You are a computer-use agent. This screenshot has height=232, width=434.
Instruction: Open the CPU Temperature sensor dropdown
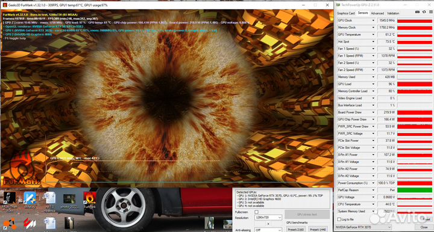pyautogui.click(x=373, y=204)
